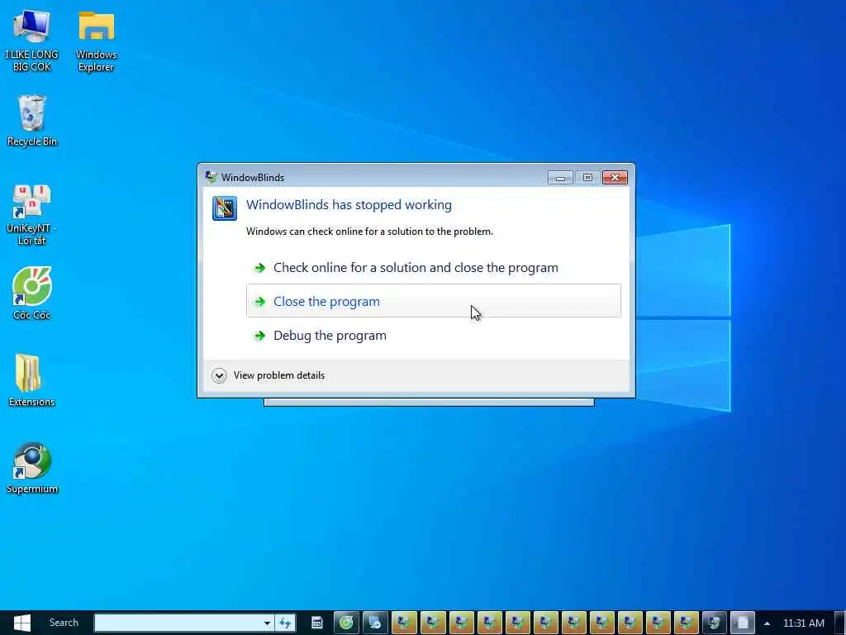Open the Windows Start button

click(x=22, y=623)
